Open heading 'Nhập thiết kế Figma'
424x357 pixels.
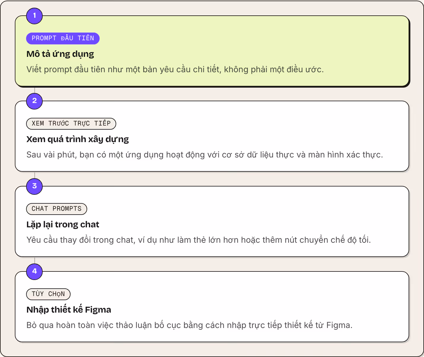pos(69,310)
